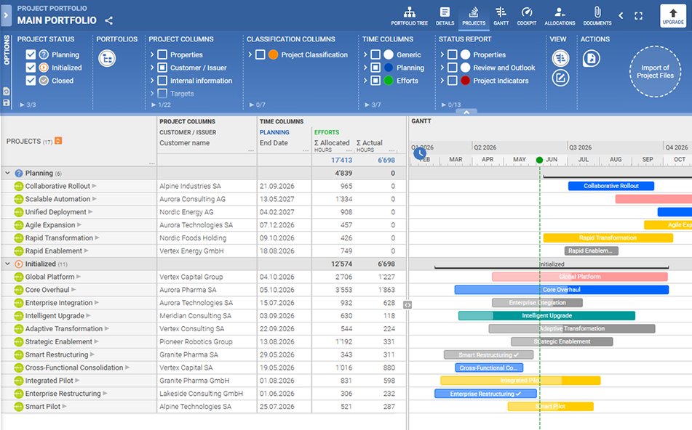The height and width of the screenshot is (430, 692).
Task: Check the Properties project columns checkbox
Action: click(x=162, y=54)
